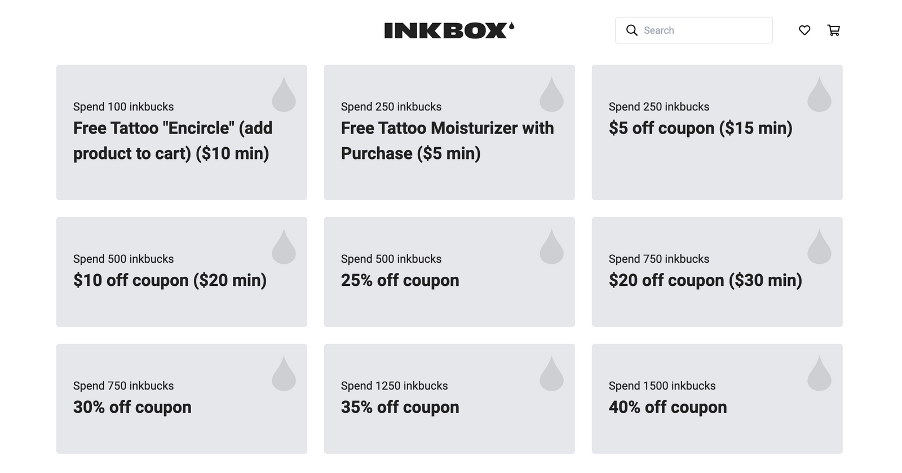Click droplet icon on $5 off coupon card
Screen dimensions: 902x473
[x=819, y=95]
